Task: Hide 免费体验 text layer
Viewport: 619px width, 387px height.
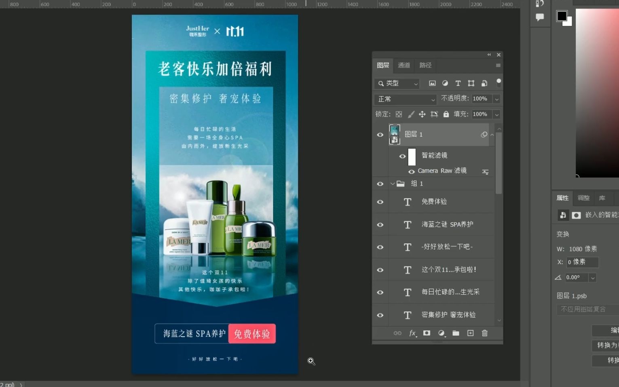Action: (x=380, y=202)
